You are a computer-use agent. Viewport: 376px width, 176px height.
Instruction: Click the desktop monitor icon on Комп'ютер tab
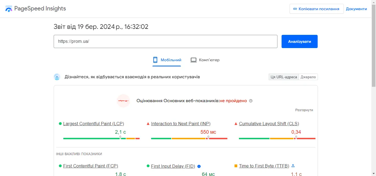point(194,60)
